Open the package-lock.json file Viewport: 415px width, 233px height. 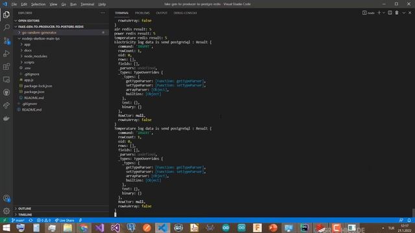[38, 86]
